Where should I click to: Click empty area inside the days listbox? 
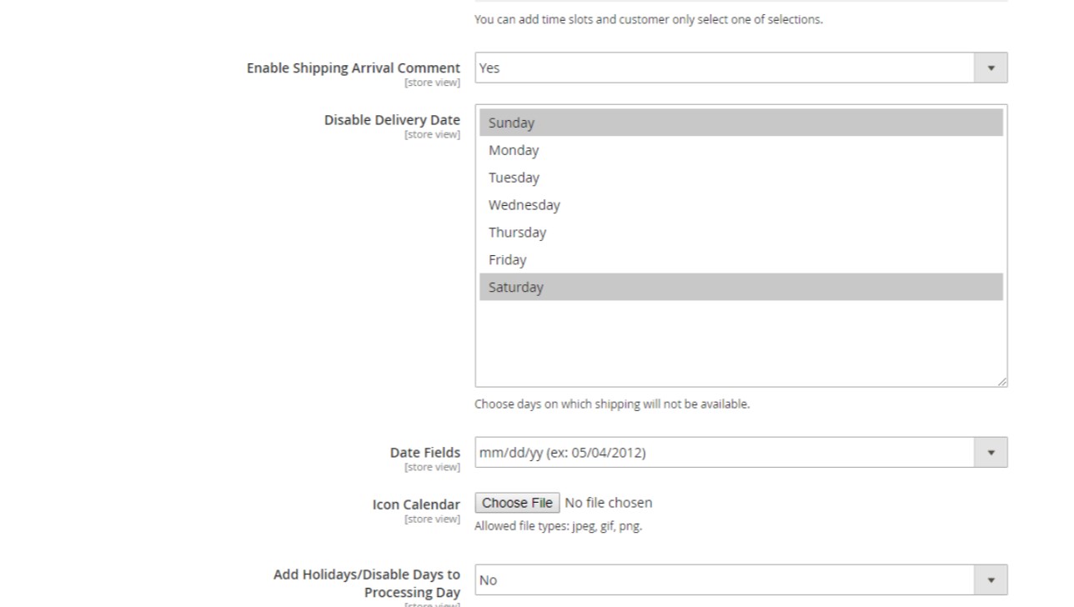pyautogui.click(x=740, y=342)
